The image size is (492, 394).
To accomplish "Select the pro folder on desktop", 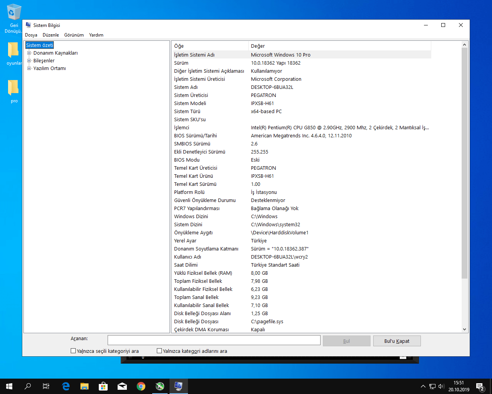I will [13, 91].
